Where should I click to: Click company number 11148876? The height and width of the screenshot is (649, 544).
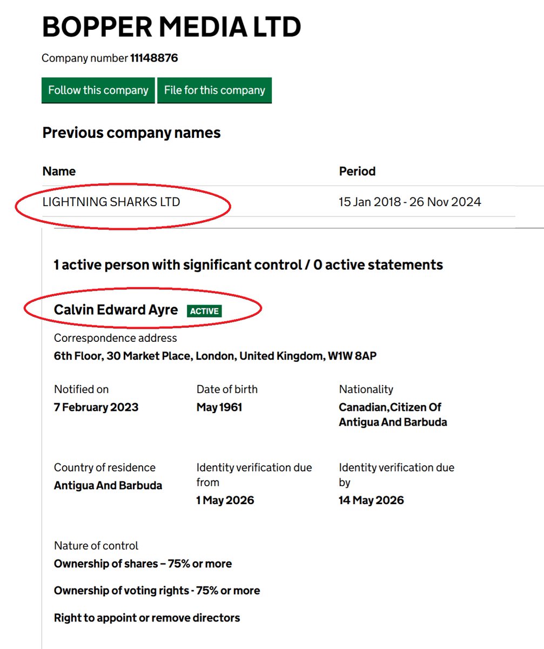pos(154,58)
